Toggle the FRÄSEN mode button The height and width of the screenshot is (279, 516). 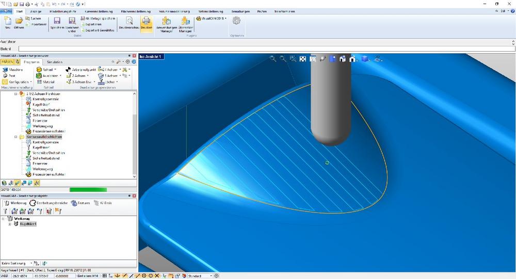(x=7, y=62)
